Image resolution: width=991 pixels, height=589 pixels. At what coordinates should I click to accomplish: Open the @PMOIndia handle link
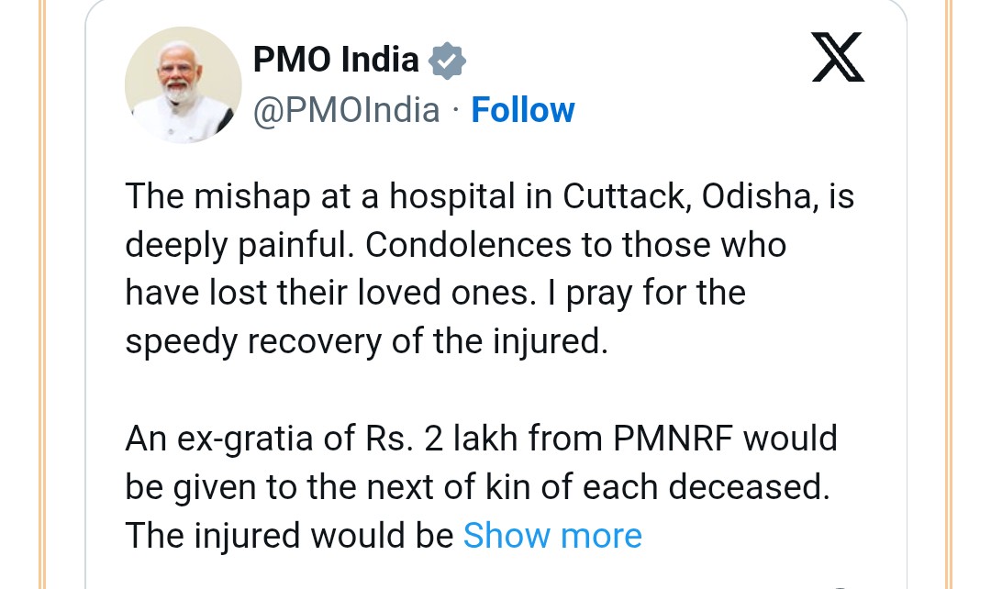(347, 110)
